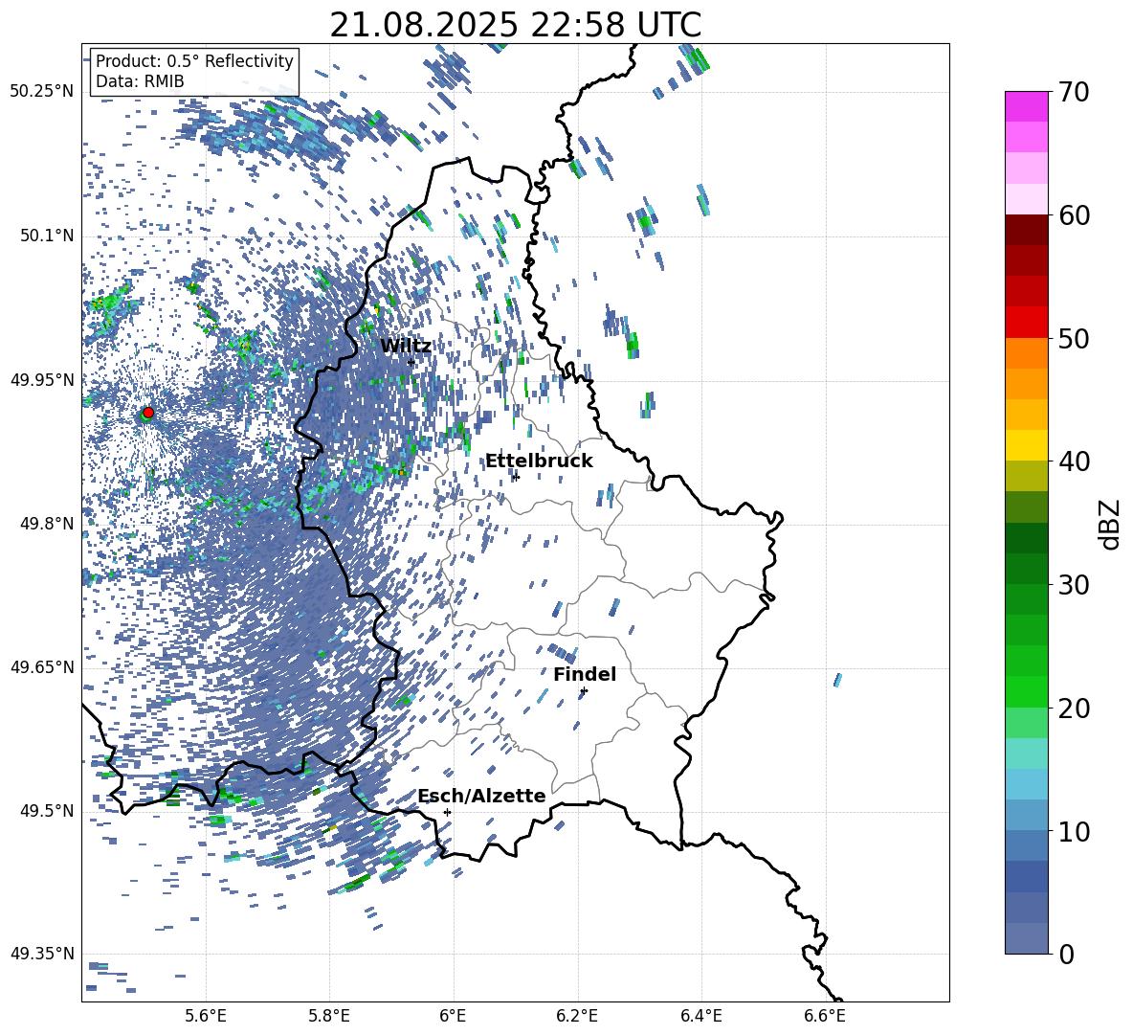Click the bright green colorbar segment above 20
The image size is (1133, 1035).
click(x=1026, y=691)
